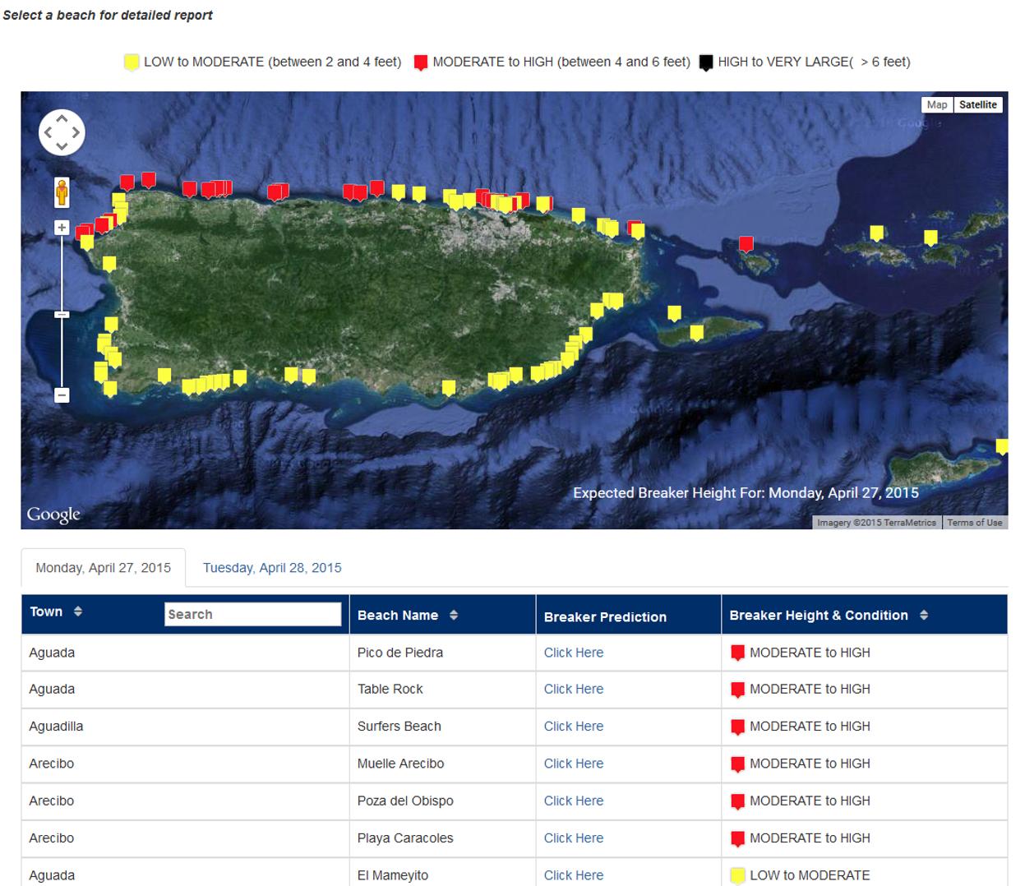Image resolution: width=1025 pixels, height=886 pixels.
Task: Select the Table Rock beach name
Action: coord(390,689)
